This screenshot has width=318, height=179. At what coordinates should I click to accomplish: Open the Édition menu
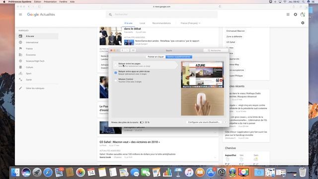38,1
